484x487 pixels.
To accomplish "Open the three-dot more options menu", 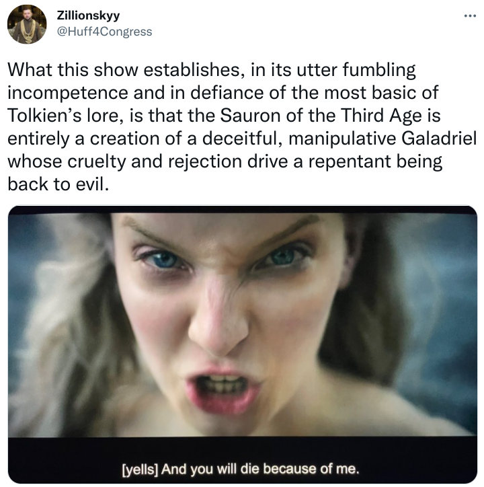I will (x=470, y=15).
